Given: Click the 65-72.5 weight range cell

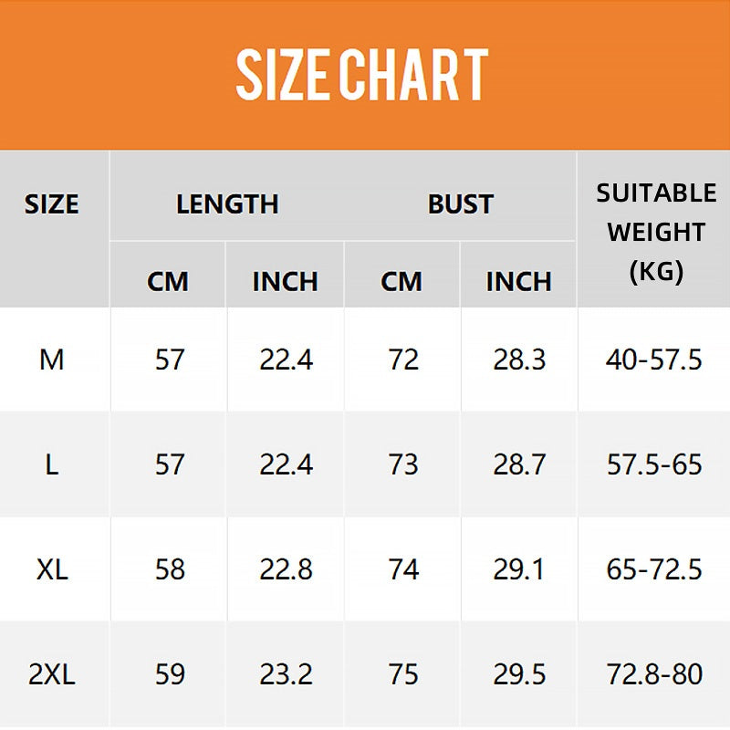Looking at the screenshot, I should click(x=654, y=569).
